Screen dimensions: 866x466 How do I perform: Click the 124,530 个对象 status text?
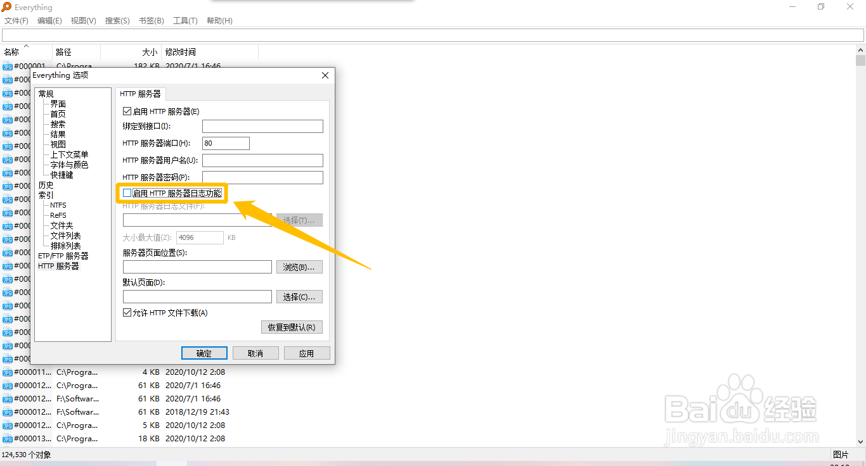click(27, 455)
